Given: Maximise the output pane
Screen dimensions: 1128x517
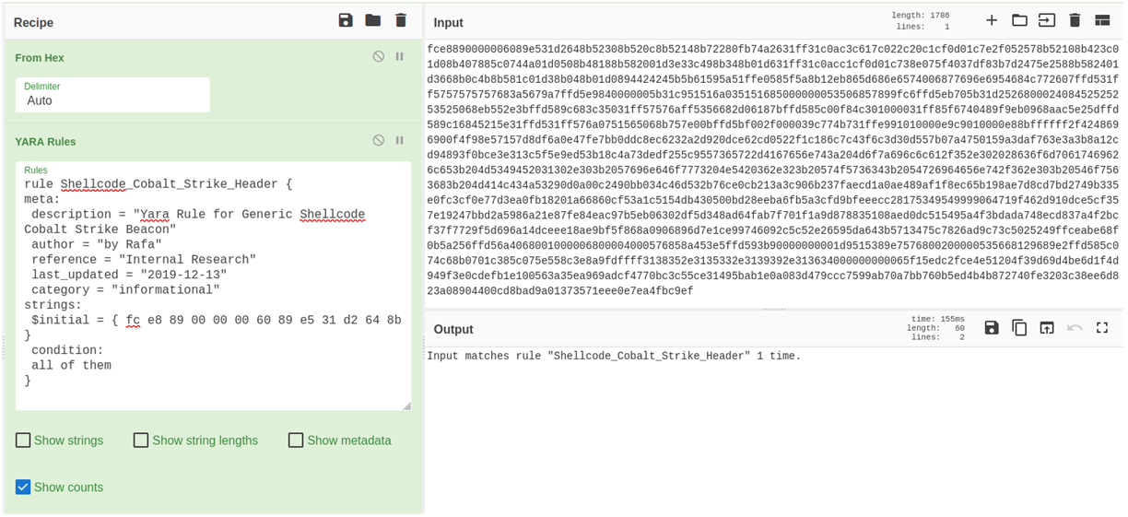Looking at the screenshot, I should click(1102, 328).
